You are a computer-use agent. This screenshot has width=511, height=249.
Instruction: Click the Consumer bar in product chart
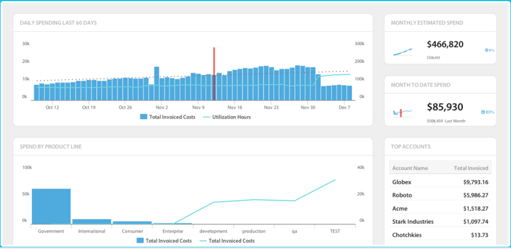pos(132,223)
